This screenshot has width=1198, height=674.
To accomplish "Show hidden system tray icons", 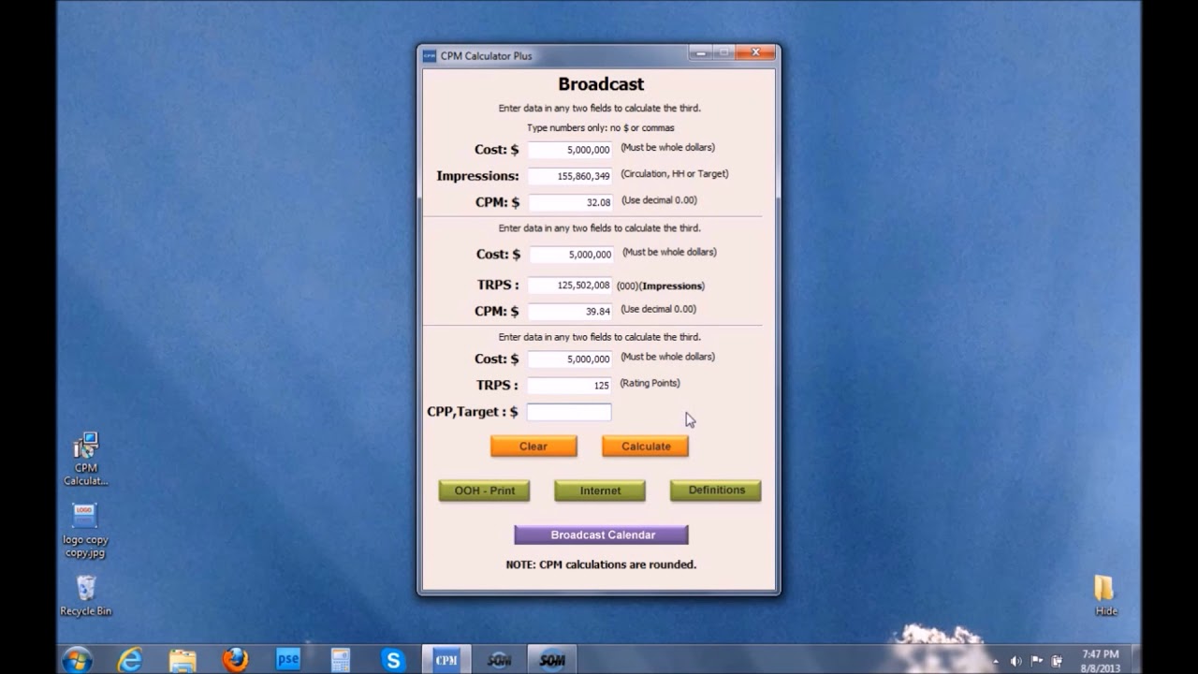I will pyautogui.click(x=996, y=661).
